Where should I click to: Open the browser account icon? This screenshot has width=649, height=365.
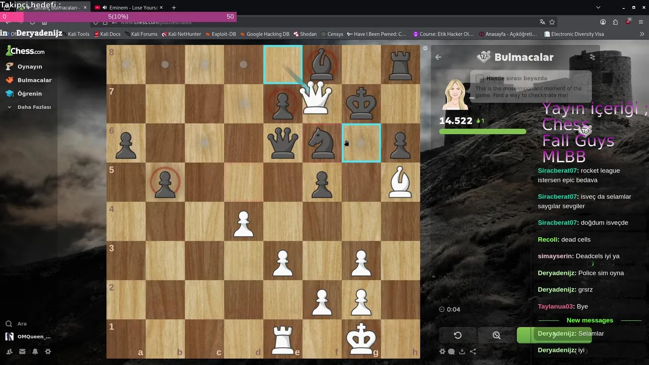pyautogui.click(x=603, y=22)
